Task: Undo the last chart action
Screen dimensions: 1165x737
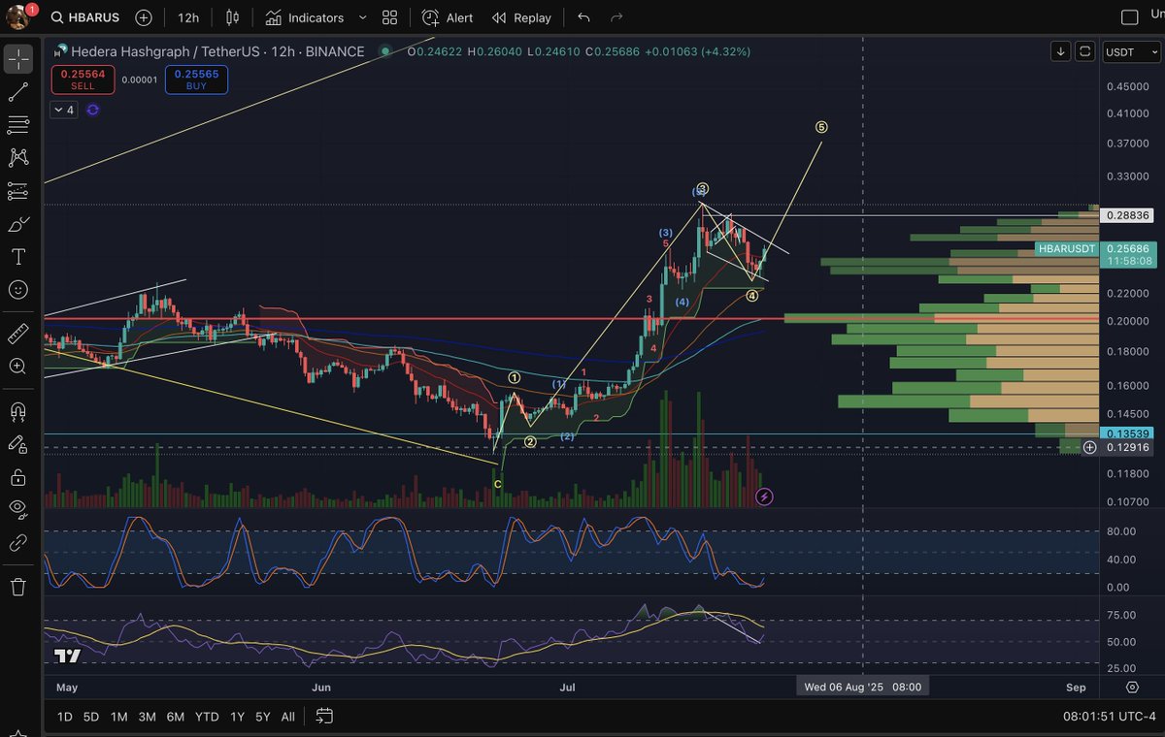Action: pos(583,17)
